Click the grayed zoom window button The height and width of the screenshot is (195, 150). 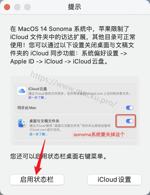pyautogui.click(x=27, y=7)
